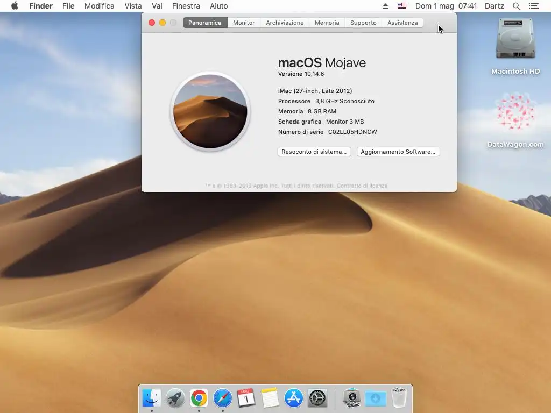Open Notes app from the Dock
Viewport: 551px width, 413px height.
click(270, 398)
